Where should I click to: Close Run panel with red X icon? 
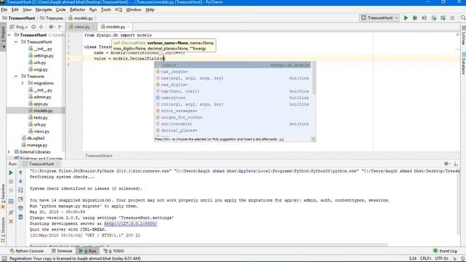11,221
